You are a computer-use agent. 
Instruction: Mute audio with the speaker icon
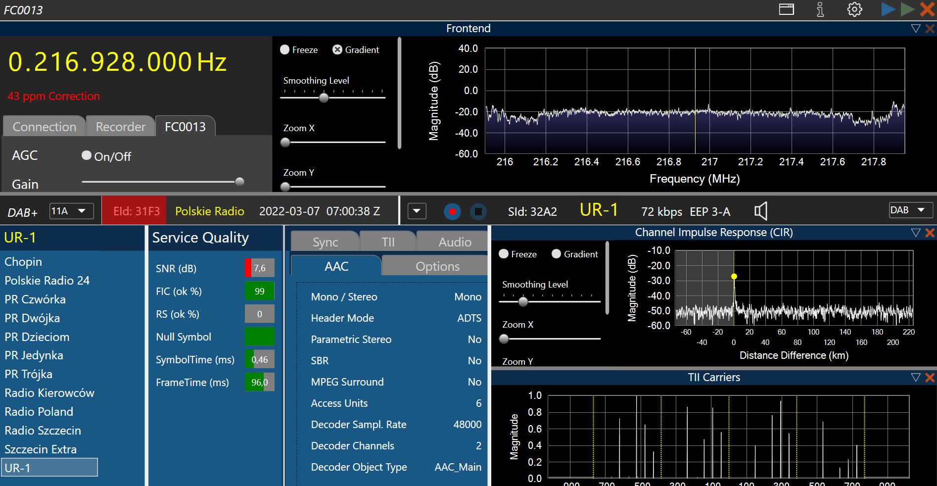point(760,211)
